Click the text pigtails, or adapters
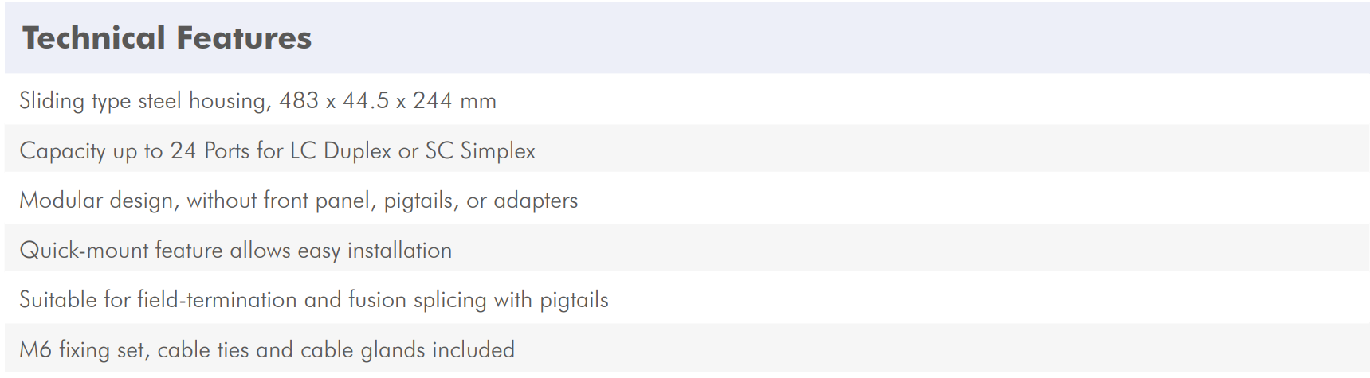Screen dimensions: 1370x378 (x=481, y=201)
